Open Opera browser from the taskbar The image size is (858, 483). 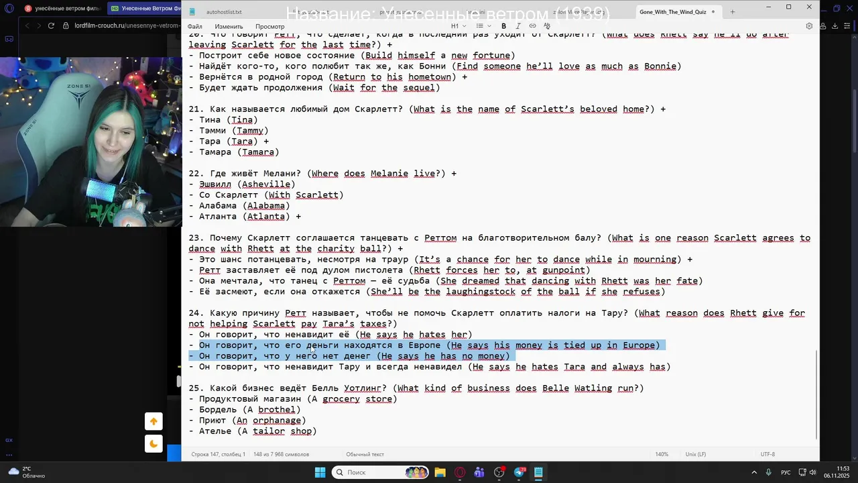pos(459,472)
